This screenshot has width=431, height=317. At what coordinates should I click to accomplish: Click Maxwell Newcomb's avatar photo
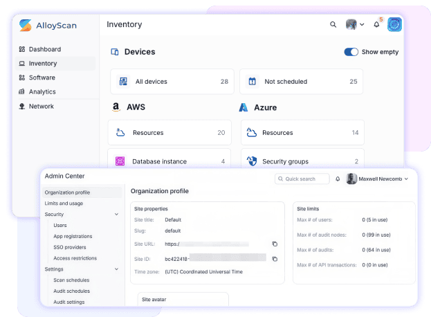[351, 179]
